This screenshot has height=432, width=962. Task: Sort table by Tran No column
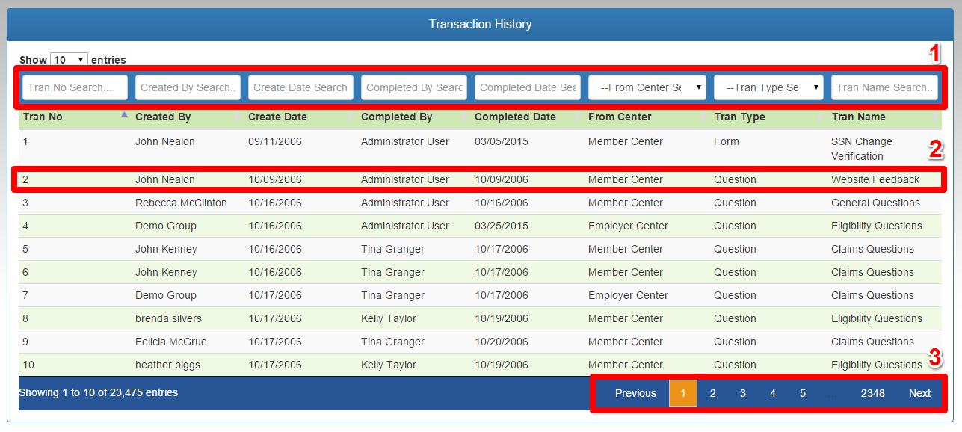(43, 117)
